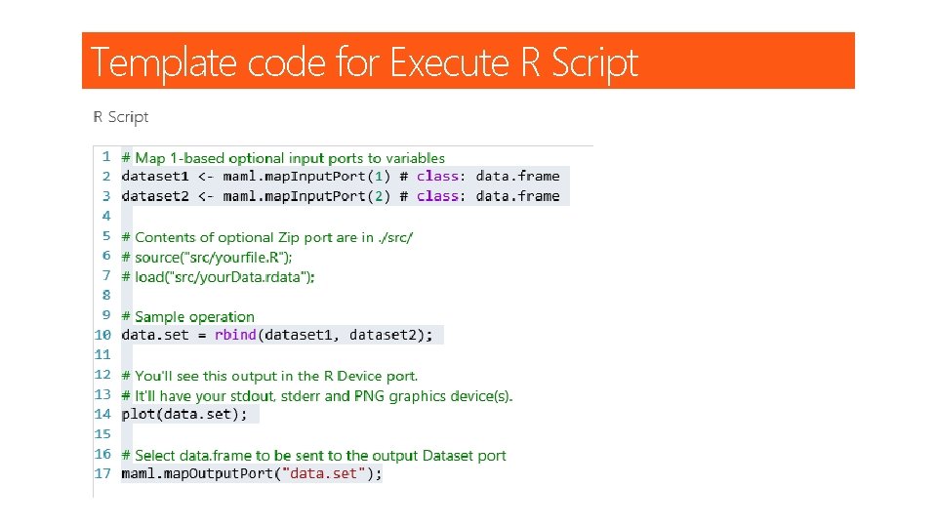Click the code line 'plot(data.set);'
This screenshot has height=527, width=937.
pos(184,414)
